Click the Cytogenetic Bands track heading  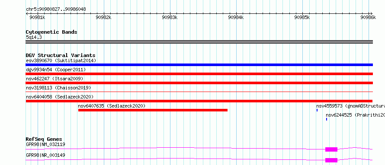pos(51,32)
